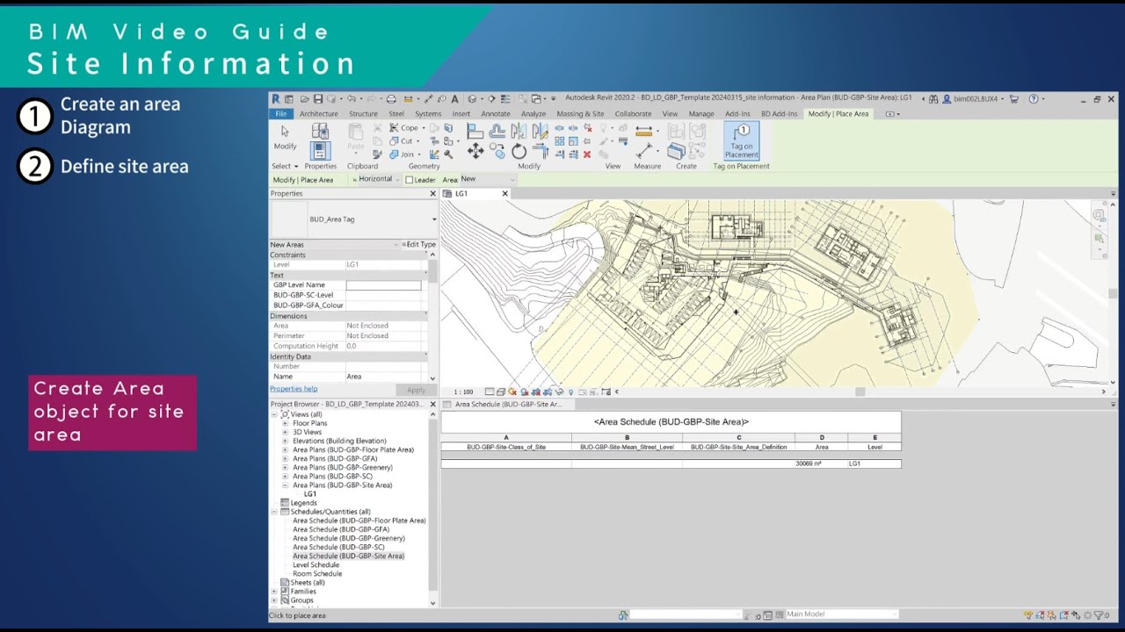
Task: Click the Visual Style icon in view control bar
Action: (501, 392)
